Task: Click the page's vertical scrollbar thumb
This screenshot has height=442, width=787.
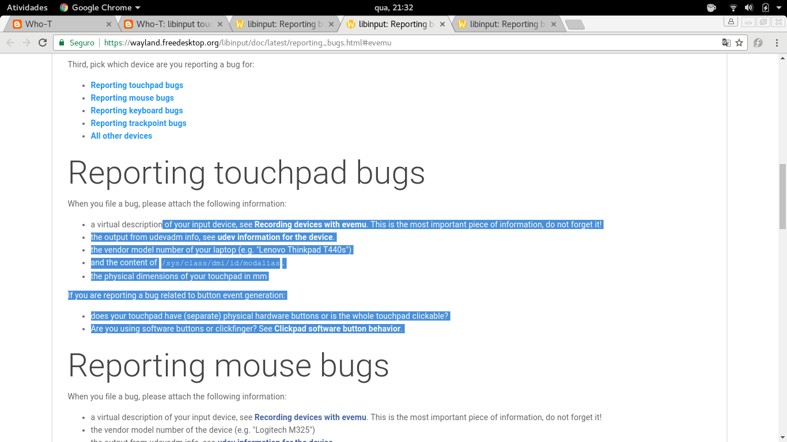Action: pyautogui.click(x=782, y=196)
